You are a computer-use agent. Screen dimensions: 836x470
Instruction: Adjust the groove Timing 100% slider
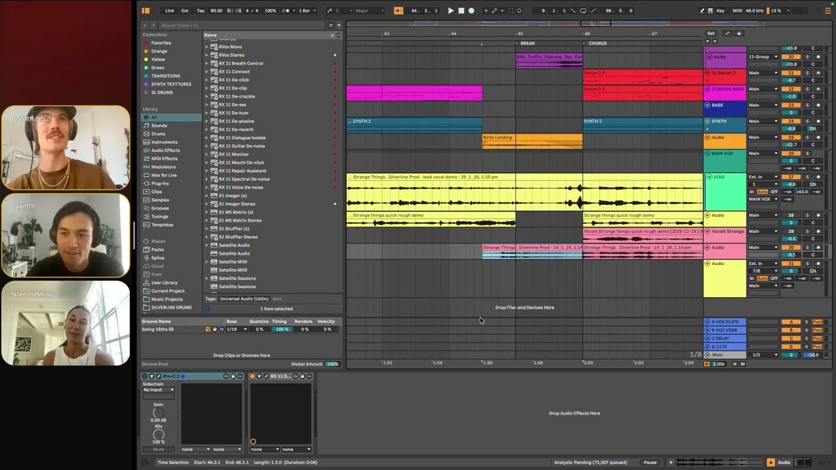point(281,329)
